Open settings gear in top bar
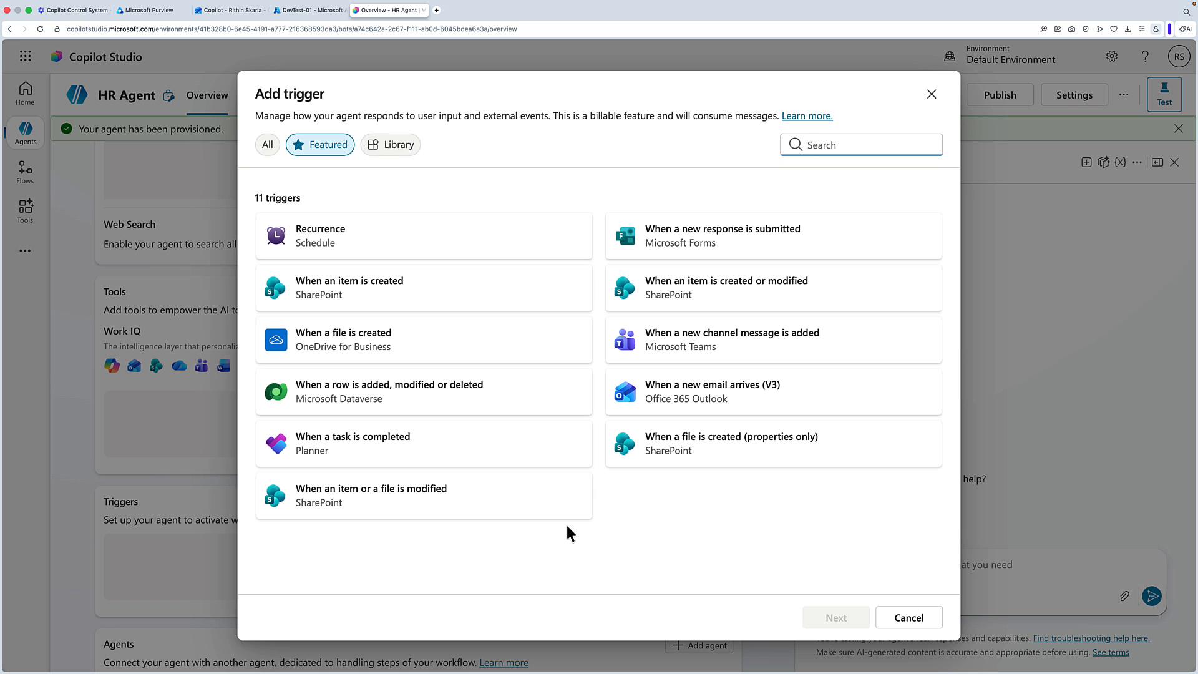 point(1112,57)
